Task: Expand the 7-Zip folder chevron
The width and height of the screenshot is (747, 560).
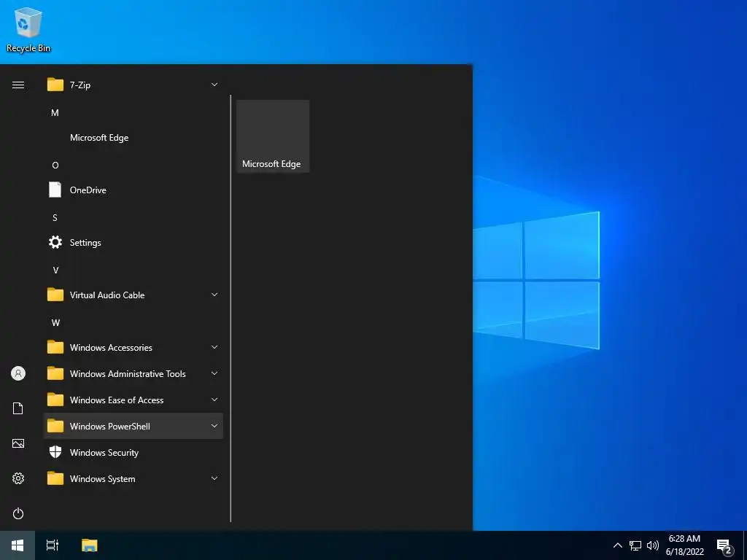Action: tap(214, 85)
